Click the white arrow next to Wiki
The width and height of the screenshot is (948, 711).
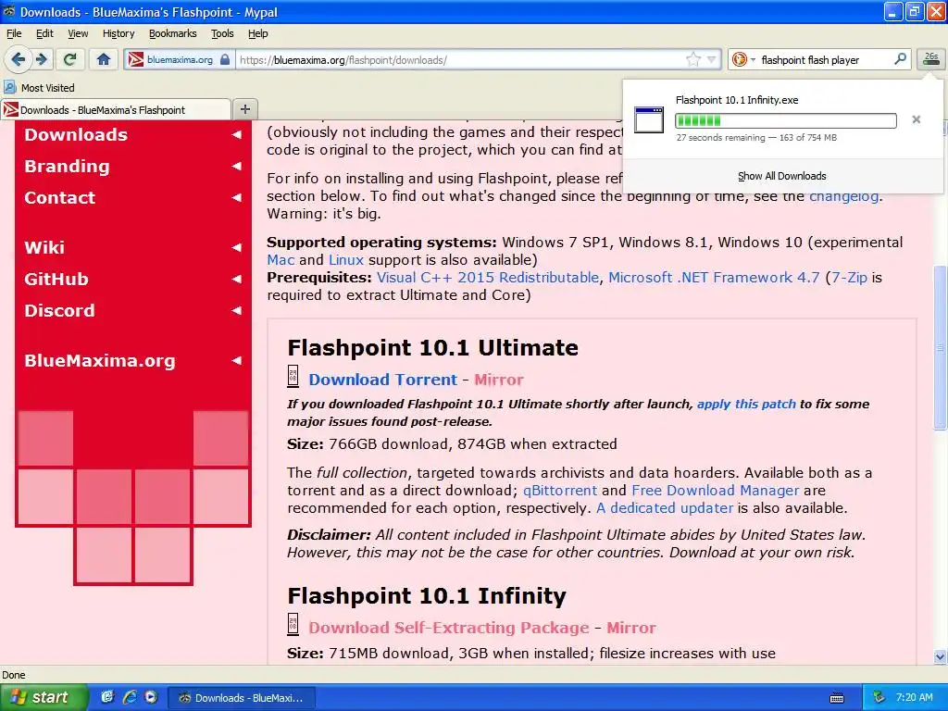(236, 247)
